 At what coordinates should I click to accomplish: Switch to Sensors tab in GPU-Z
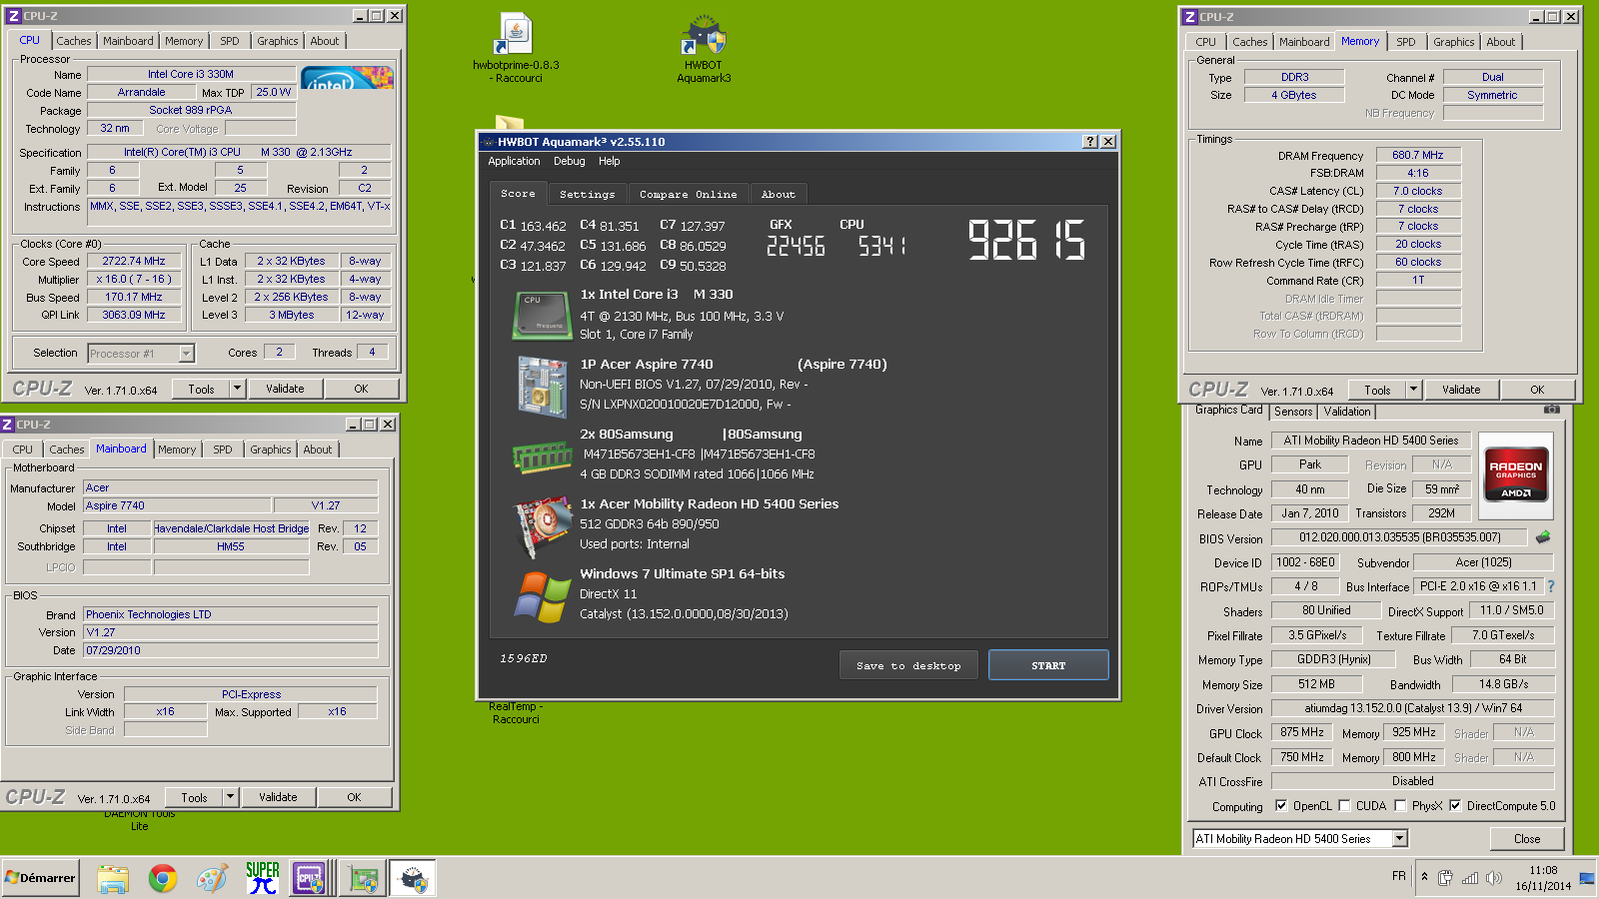coord(1293,412)
